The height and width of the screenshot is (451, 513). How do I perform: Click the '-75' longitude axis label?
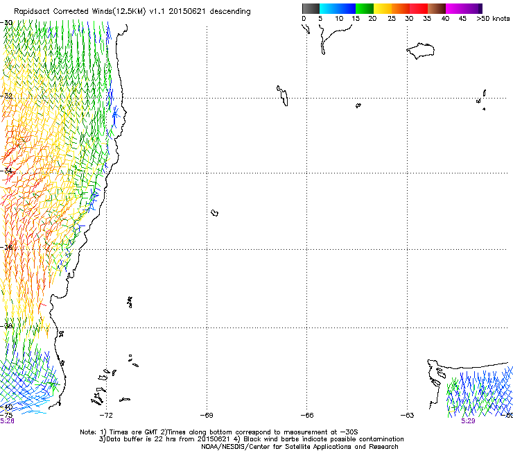6,416
